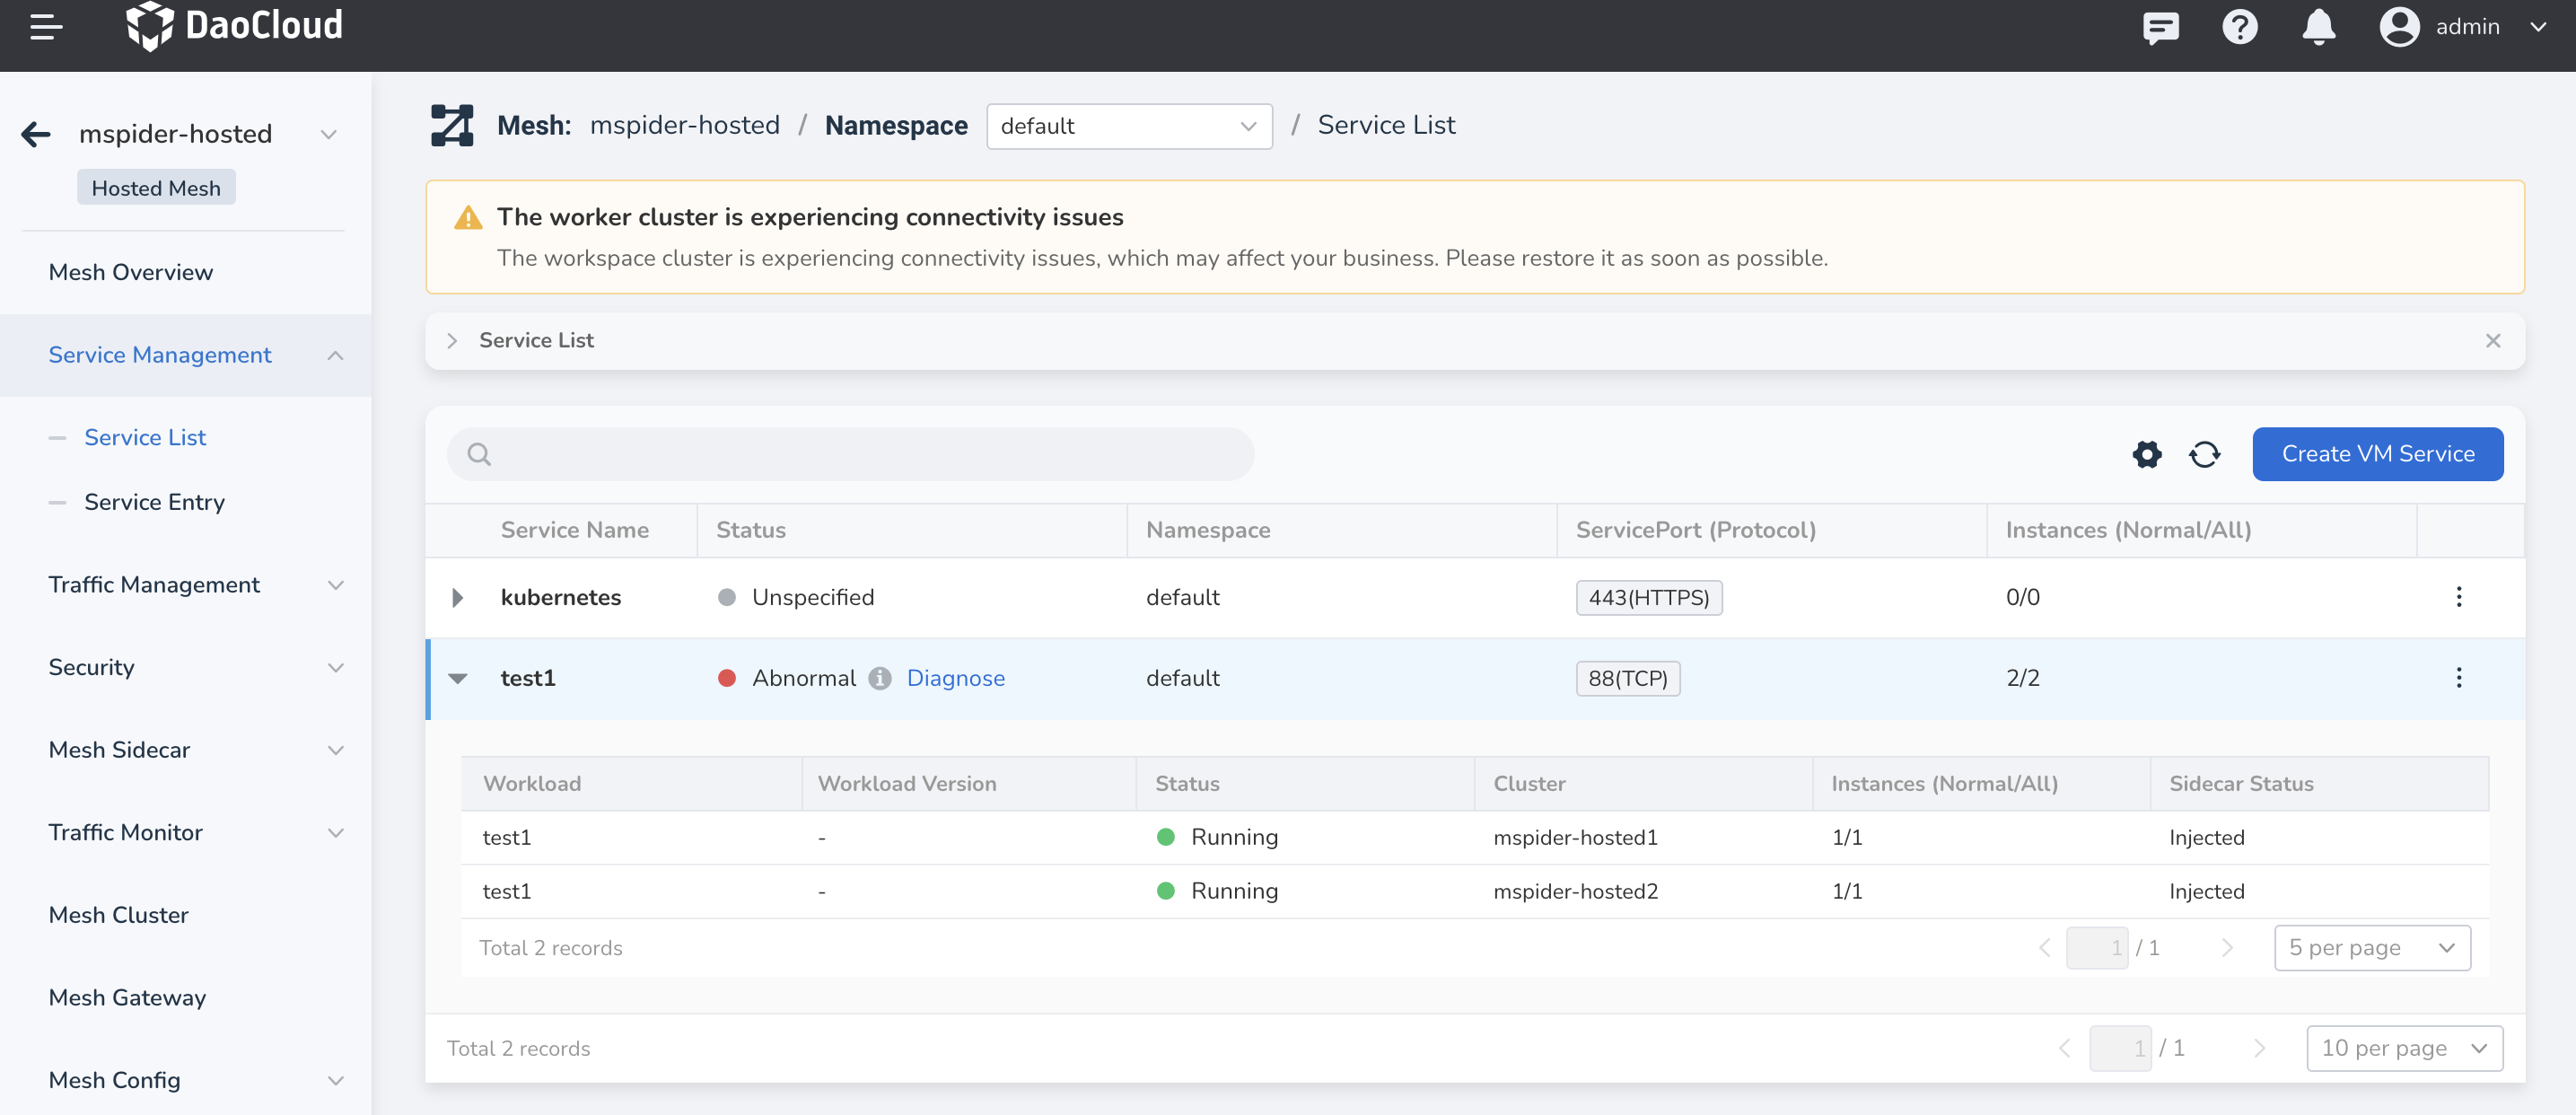The height and width of the screenshot is (1115, 2576).
Task: Expand the kubernetes service row
Action: click(458, 598)
